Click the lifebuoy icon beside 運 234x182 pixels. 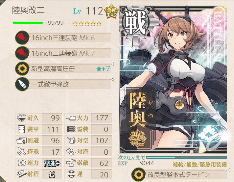coord(72,174)
